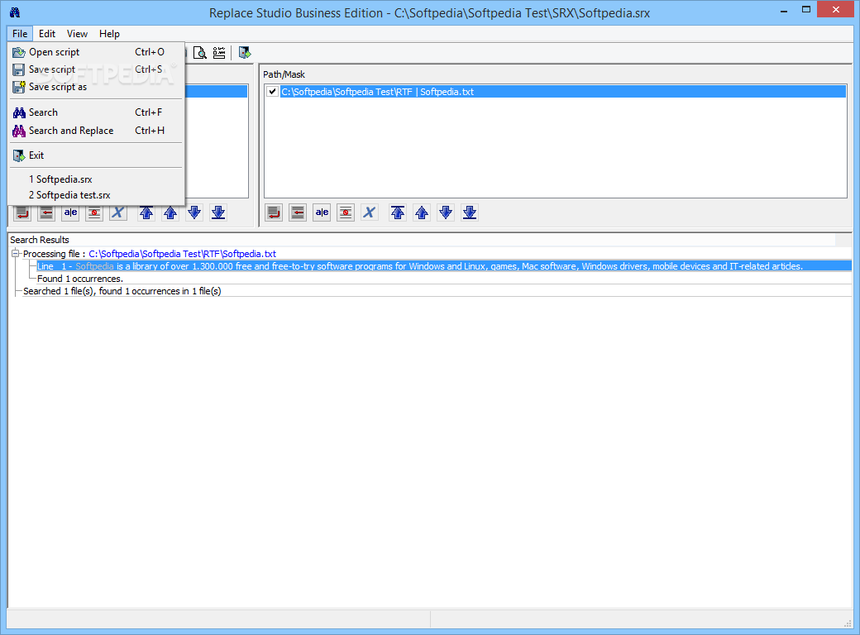The image size is (860, 635).
Task: Open the View menu
Action: (x=78, y=33)
